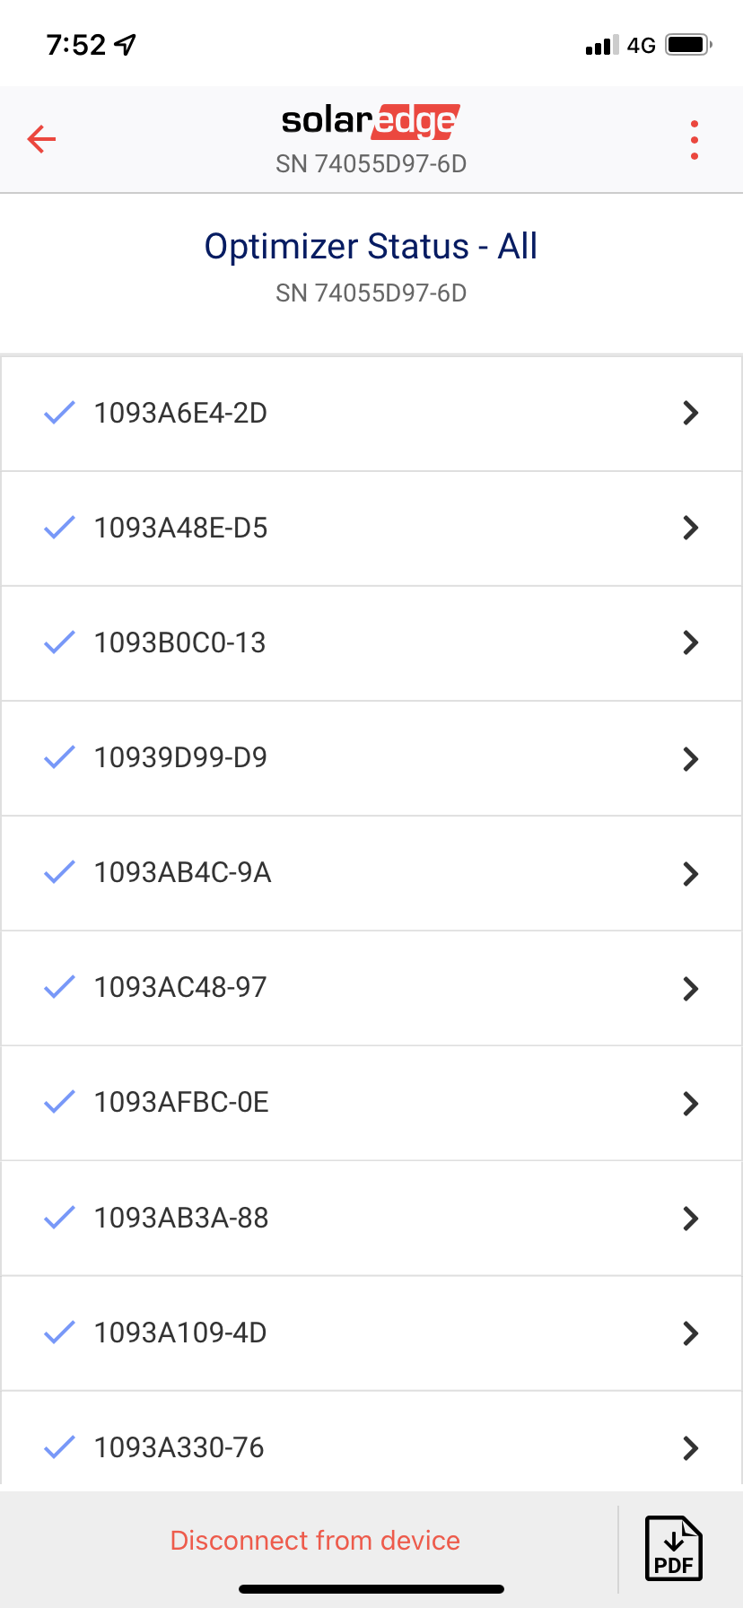The height and width of the screenshot is (1608, 743).
Task: Tap checkmark beside optimizer 1093AC48-97
Action: 59,987
